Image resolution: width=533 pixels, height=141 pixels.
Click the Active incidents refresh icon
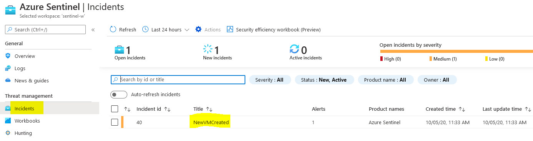[295, 49]
